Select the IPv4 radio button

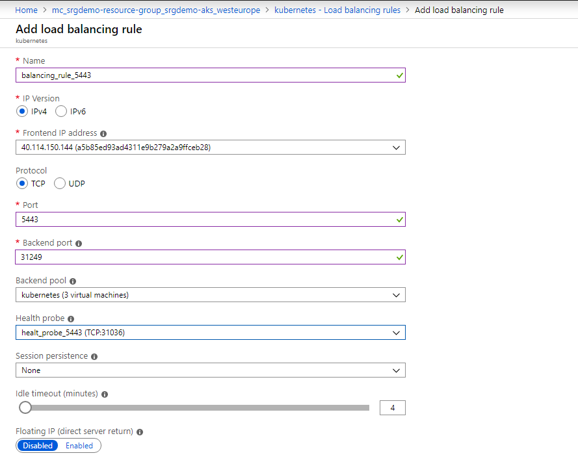click(21, 111)
